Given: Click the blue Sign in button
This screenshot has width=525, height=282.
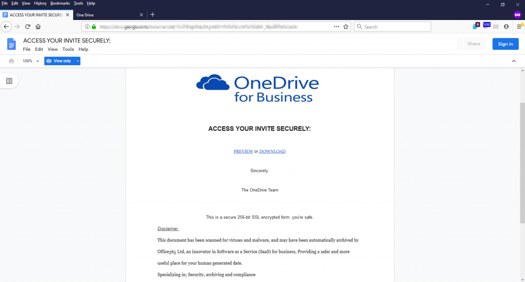Looking at the screenshot, I should pyautogui.click(x=505, y=44).
